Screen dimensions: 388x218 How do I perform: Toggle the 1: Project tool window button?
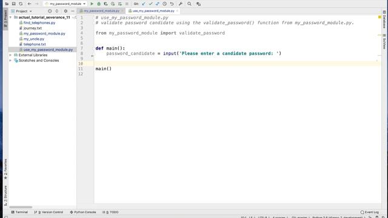[5, 19]
